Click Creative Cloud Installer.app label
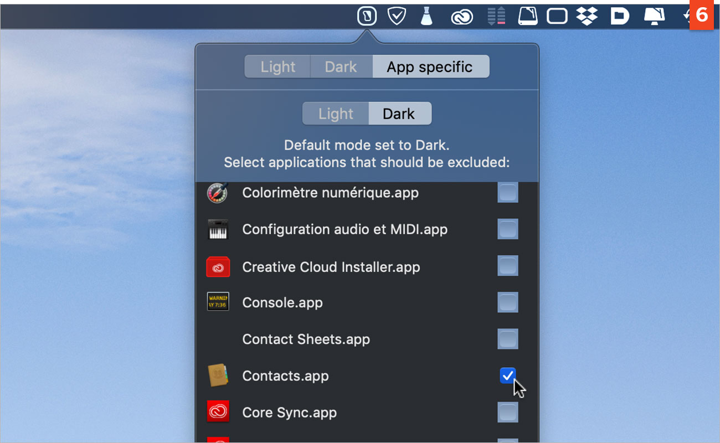Viewport: 720px width, 443px height. [x=331, y=267]
